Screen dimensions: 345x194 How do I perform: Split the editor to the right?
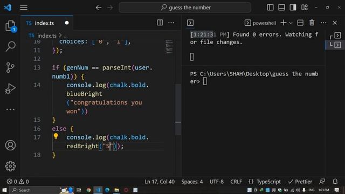click(x=160, y=23)
